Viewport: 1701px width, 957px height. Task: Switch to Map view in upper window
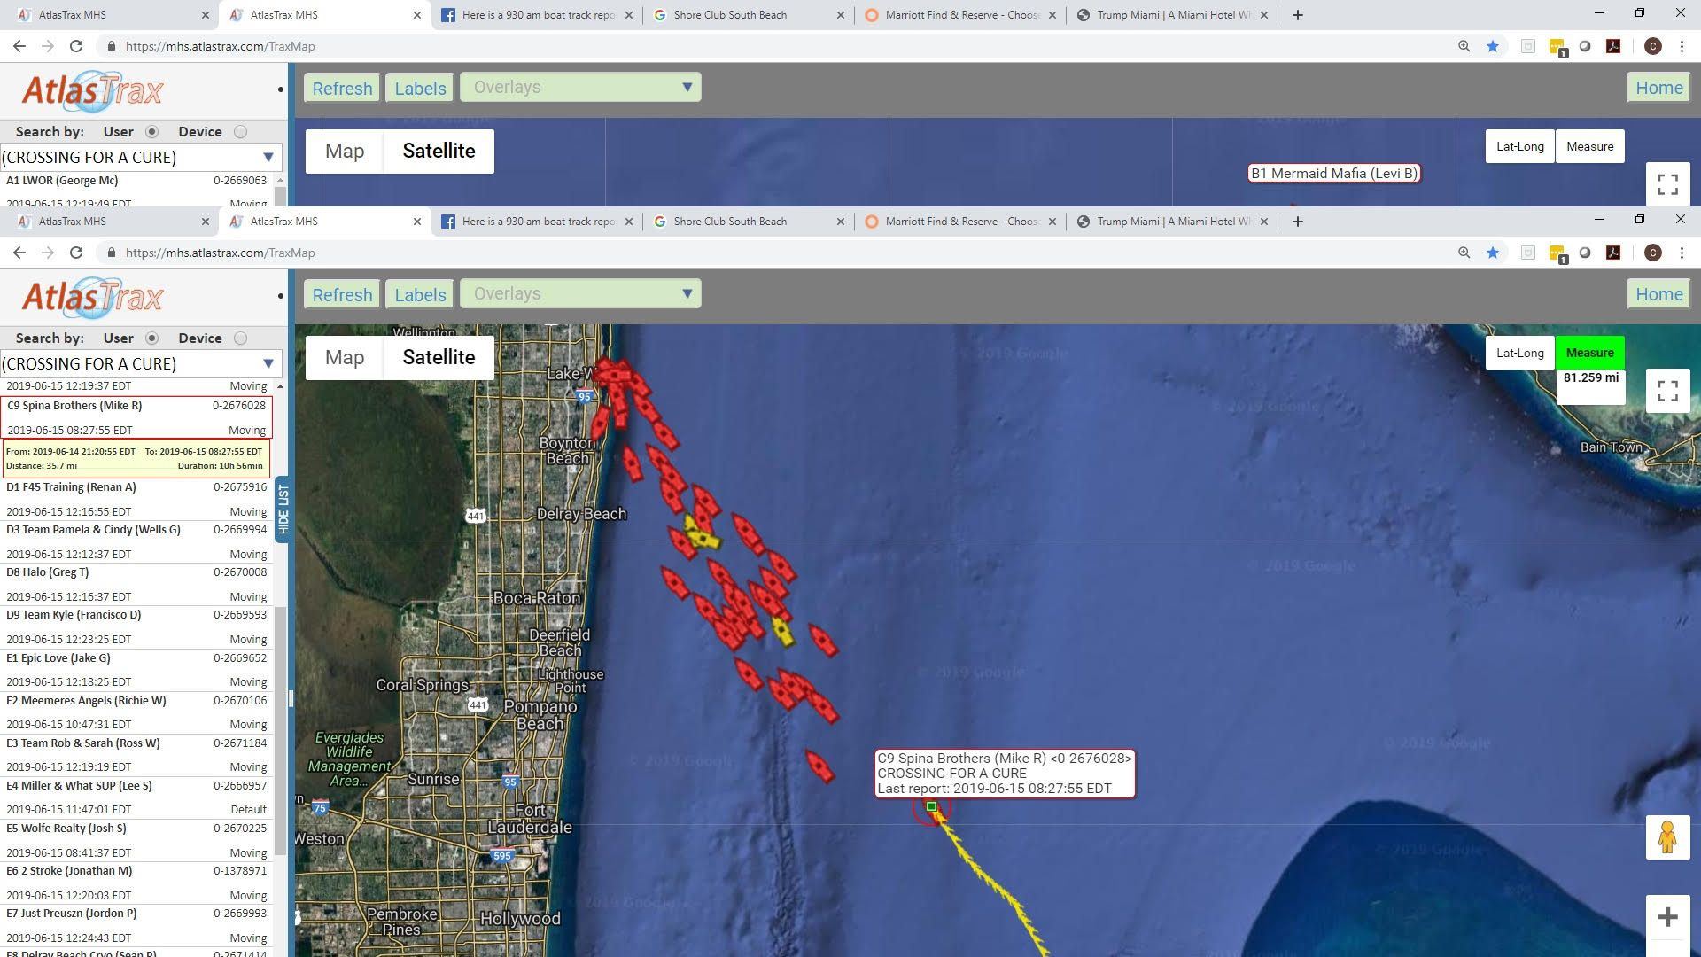(x=345, y=151)
